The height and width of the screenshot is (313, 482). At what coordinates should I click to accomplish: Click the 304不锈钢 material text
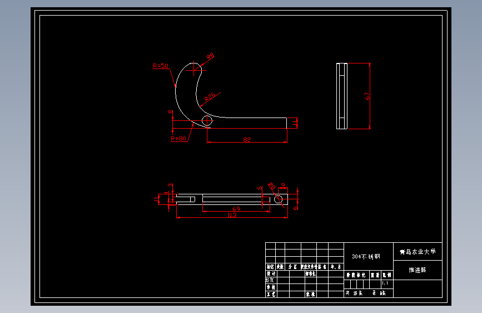tap(366, 256)
